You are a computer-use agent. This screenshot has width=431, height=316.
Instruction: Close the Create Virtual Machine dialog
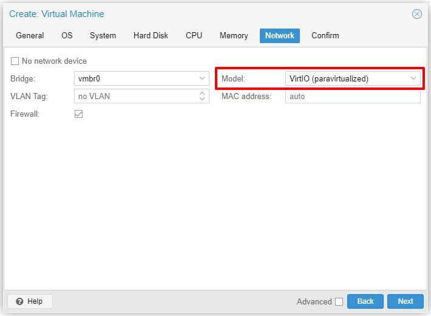click(416, 14)
